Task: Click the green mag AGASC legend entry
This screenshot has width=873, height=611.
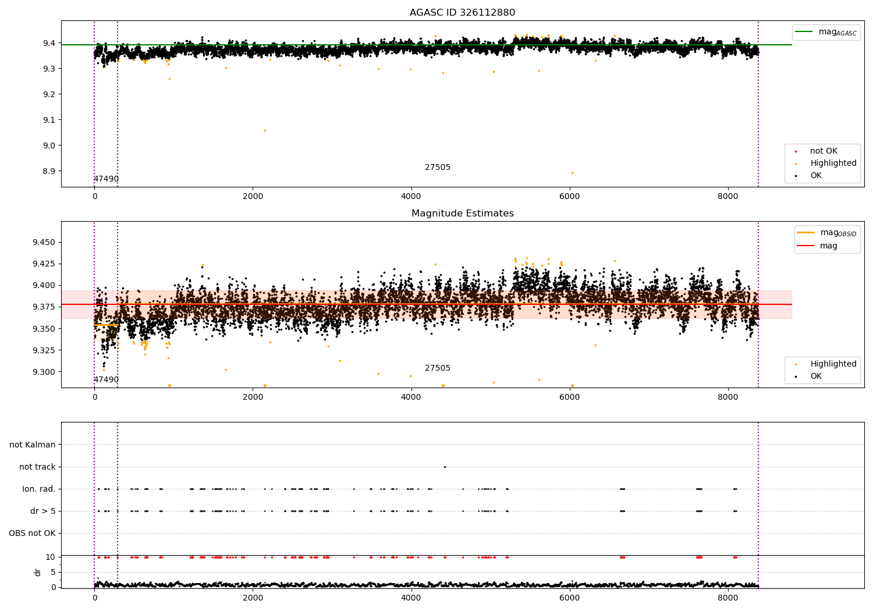Action: tap(826, 32)
